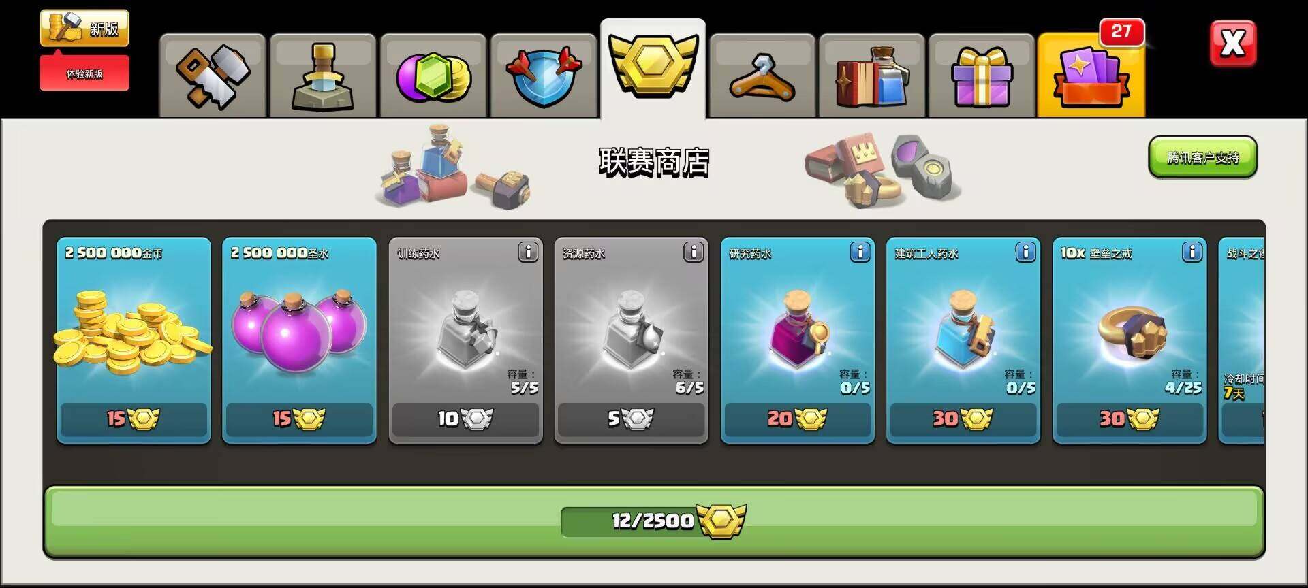This screenshot has width=1308, height=588.
Task: Show info for 资源药水 potion
Action: 694,252
